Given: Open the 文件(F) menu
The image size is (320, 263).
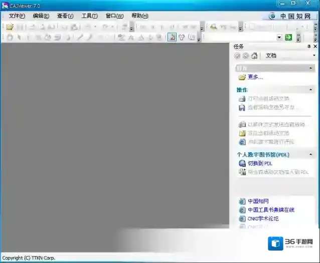Looking at the screenshot, I should tap(17, 16).
